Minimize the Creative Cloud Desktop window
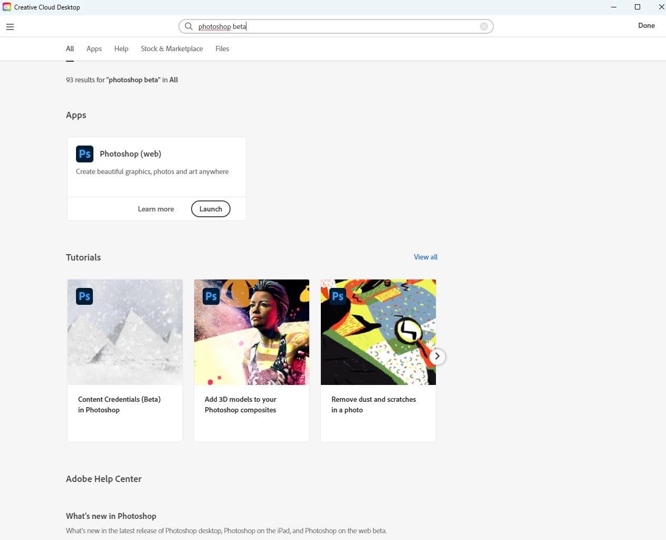This screenshot has width=666, height=540. (614, 7)
